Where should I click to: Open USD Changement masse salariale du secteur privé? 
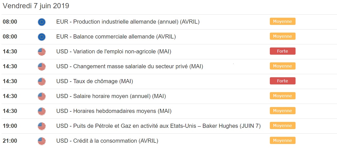(129, 66)
